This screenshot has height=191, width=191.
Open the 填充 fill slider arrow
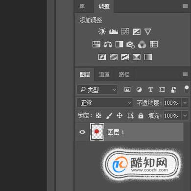185,116
